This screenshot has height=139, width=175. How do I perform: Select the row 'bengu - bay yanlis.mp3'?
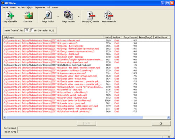86,46
